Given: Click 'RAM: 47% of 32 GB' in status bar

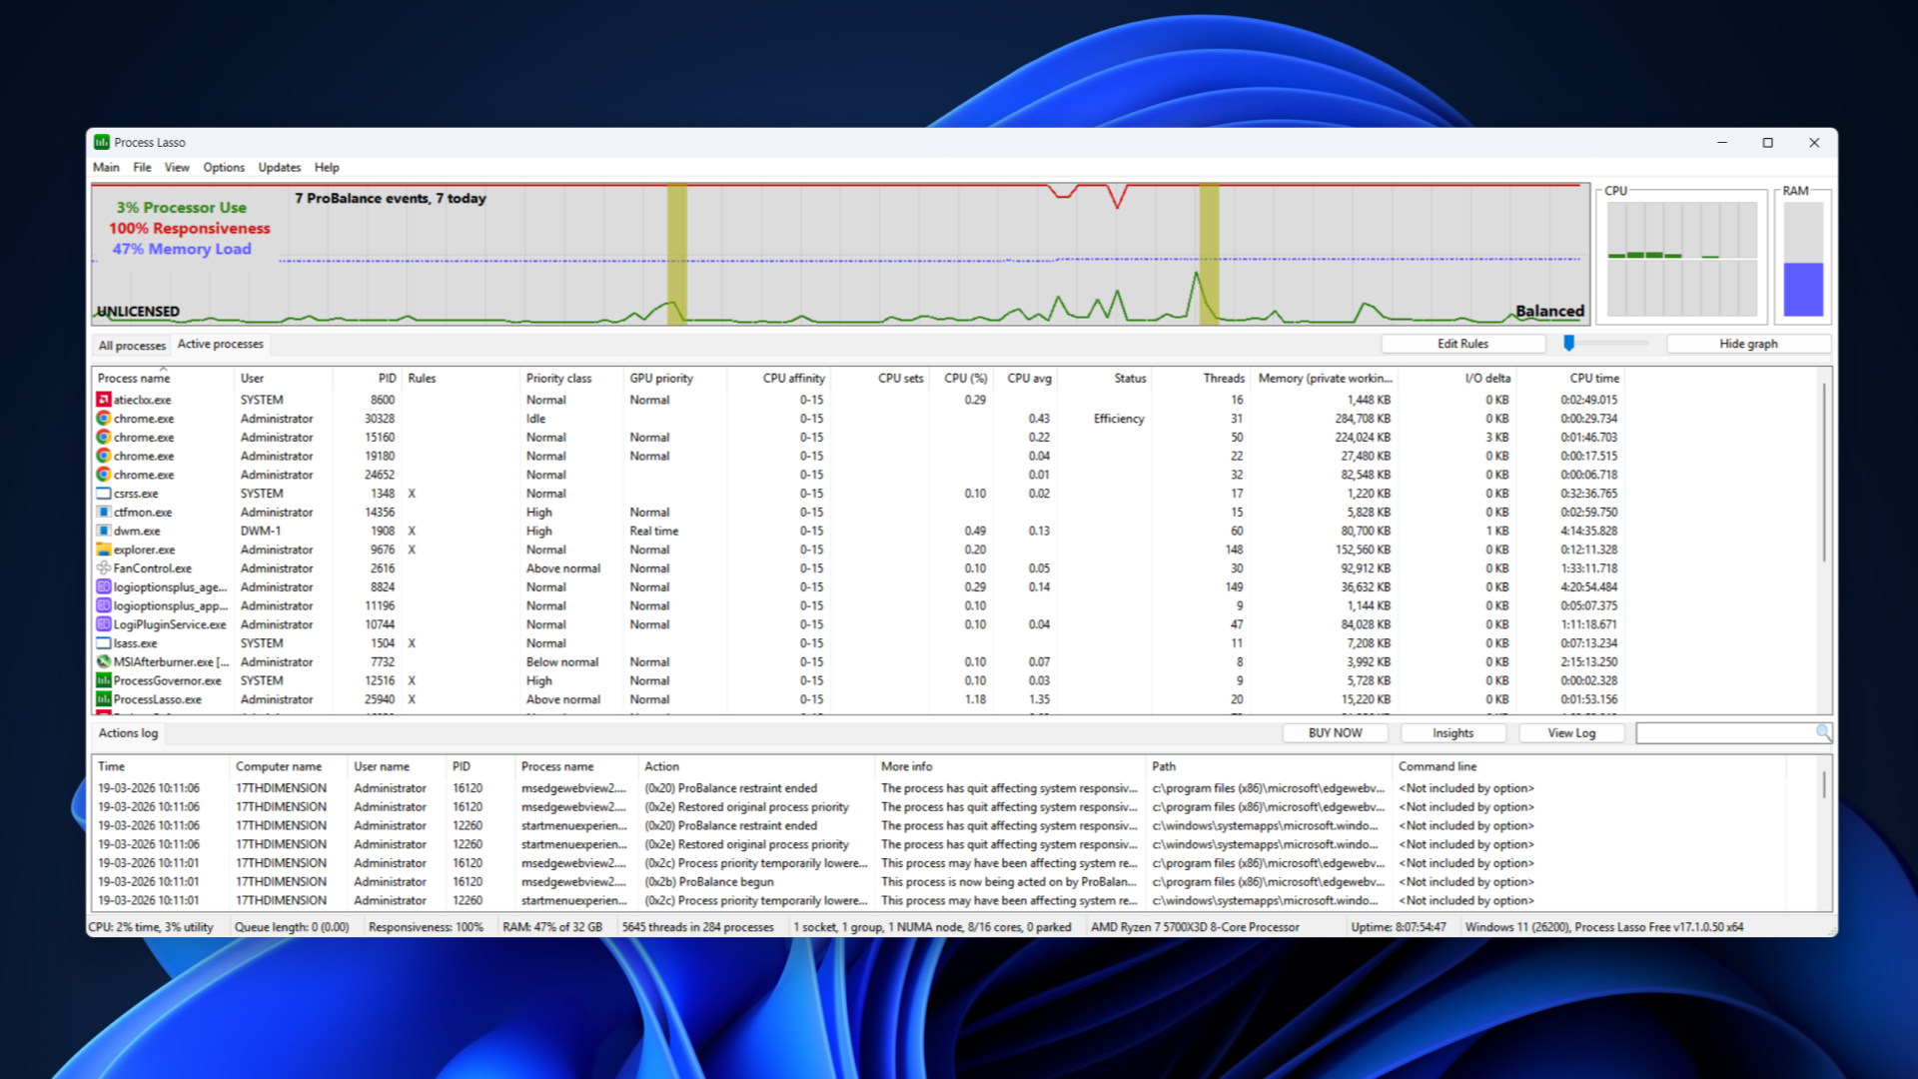Looking at the screenshot, I should click(552, 927).
